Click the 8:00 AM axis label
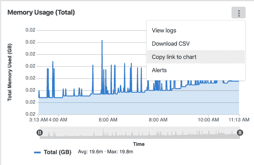The width and height of the screenshot is (254, 165). (158, 120)
